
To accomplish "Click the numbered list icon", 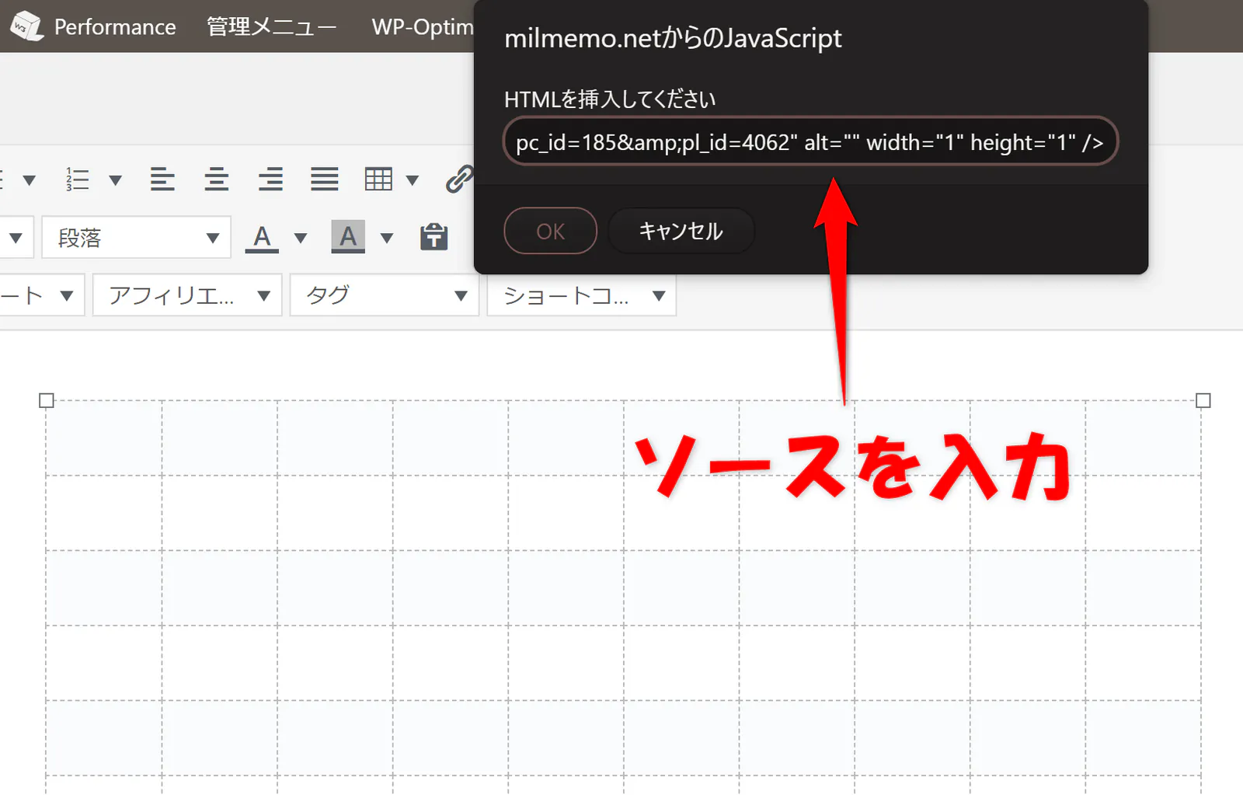I will (x=78, y=180).
